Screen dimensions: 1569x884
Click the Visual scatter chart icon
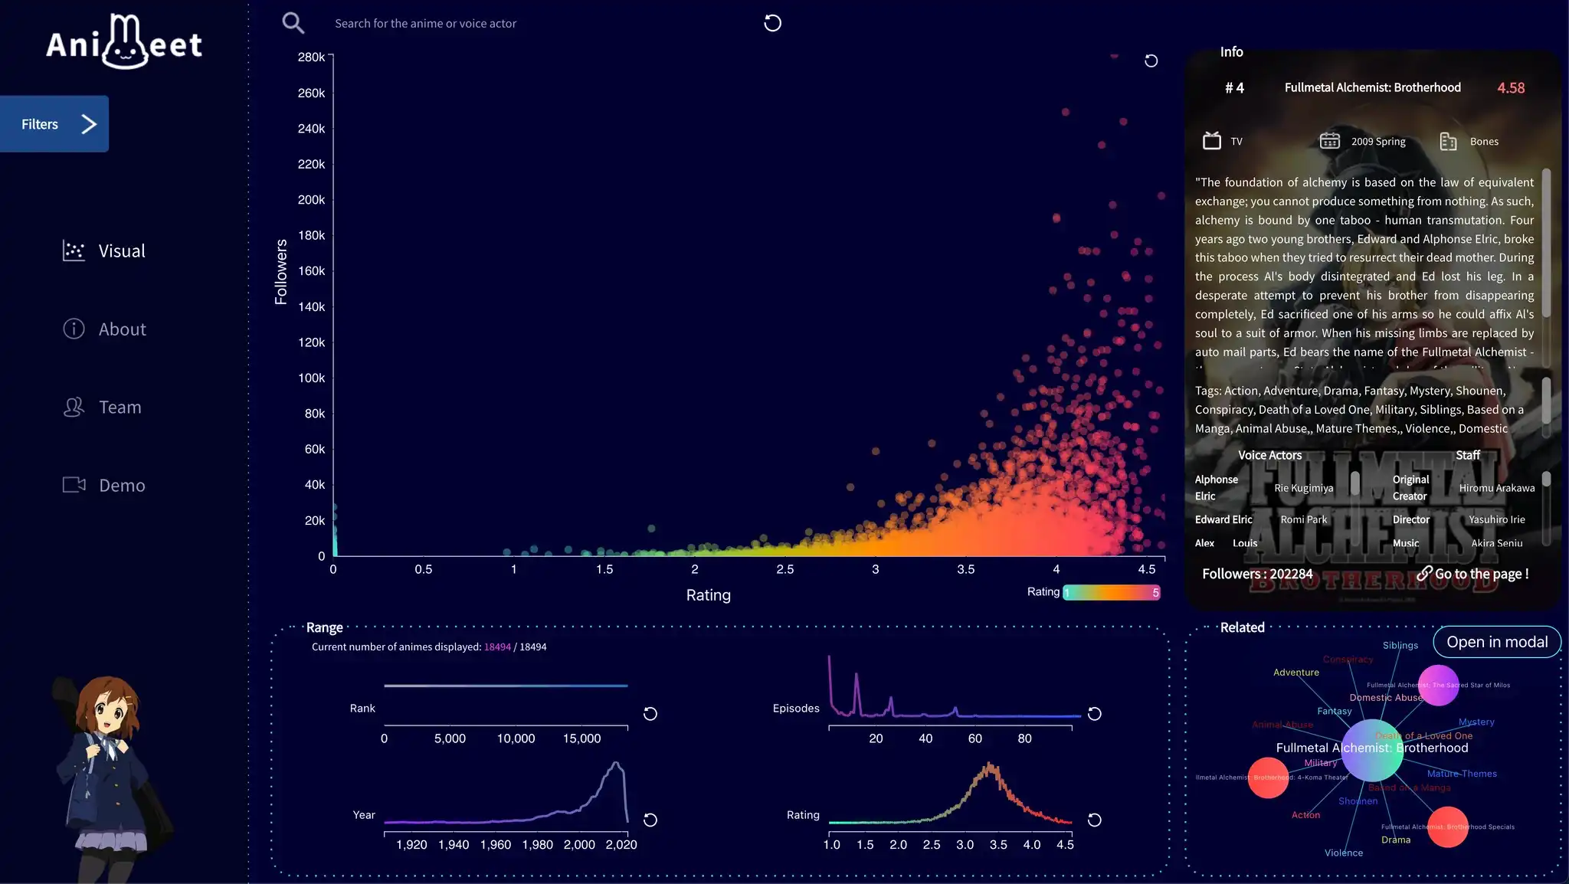[x=74, y=250]
